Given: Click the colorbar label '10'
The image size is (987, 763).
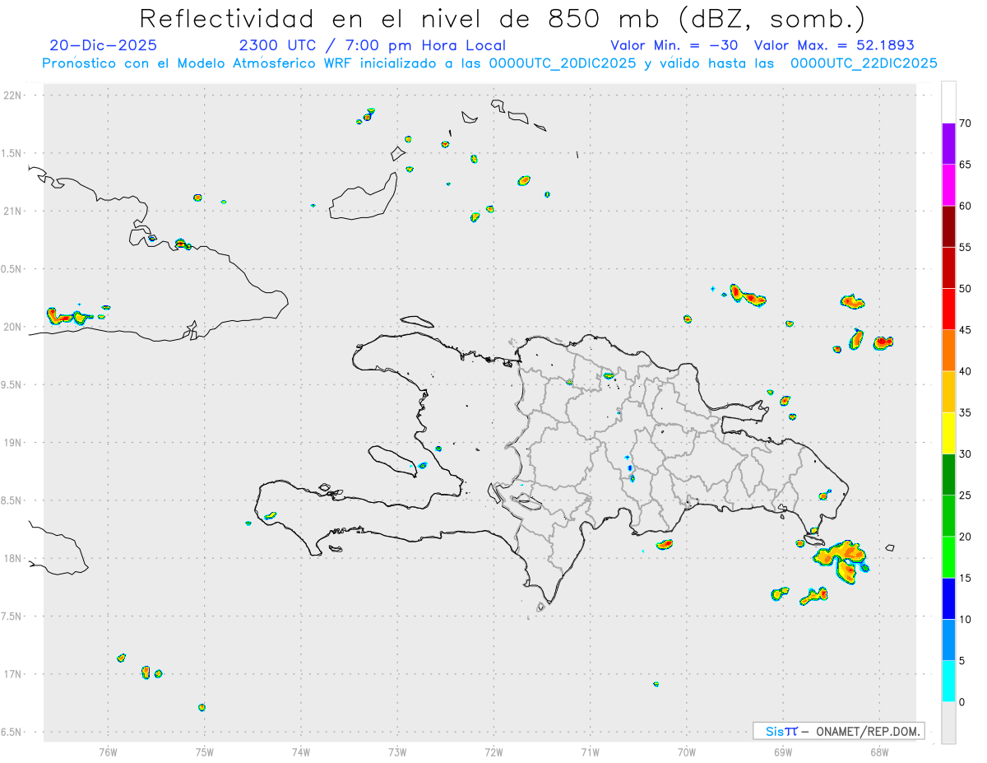Looking at the screenshot, I should [966, 619].
